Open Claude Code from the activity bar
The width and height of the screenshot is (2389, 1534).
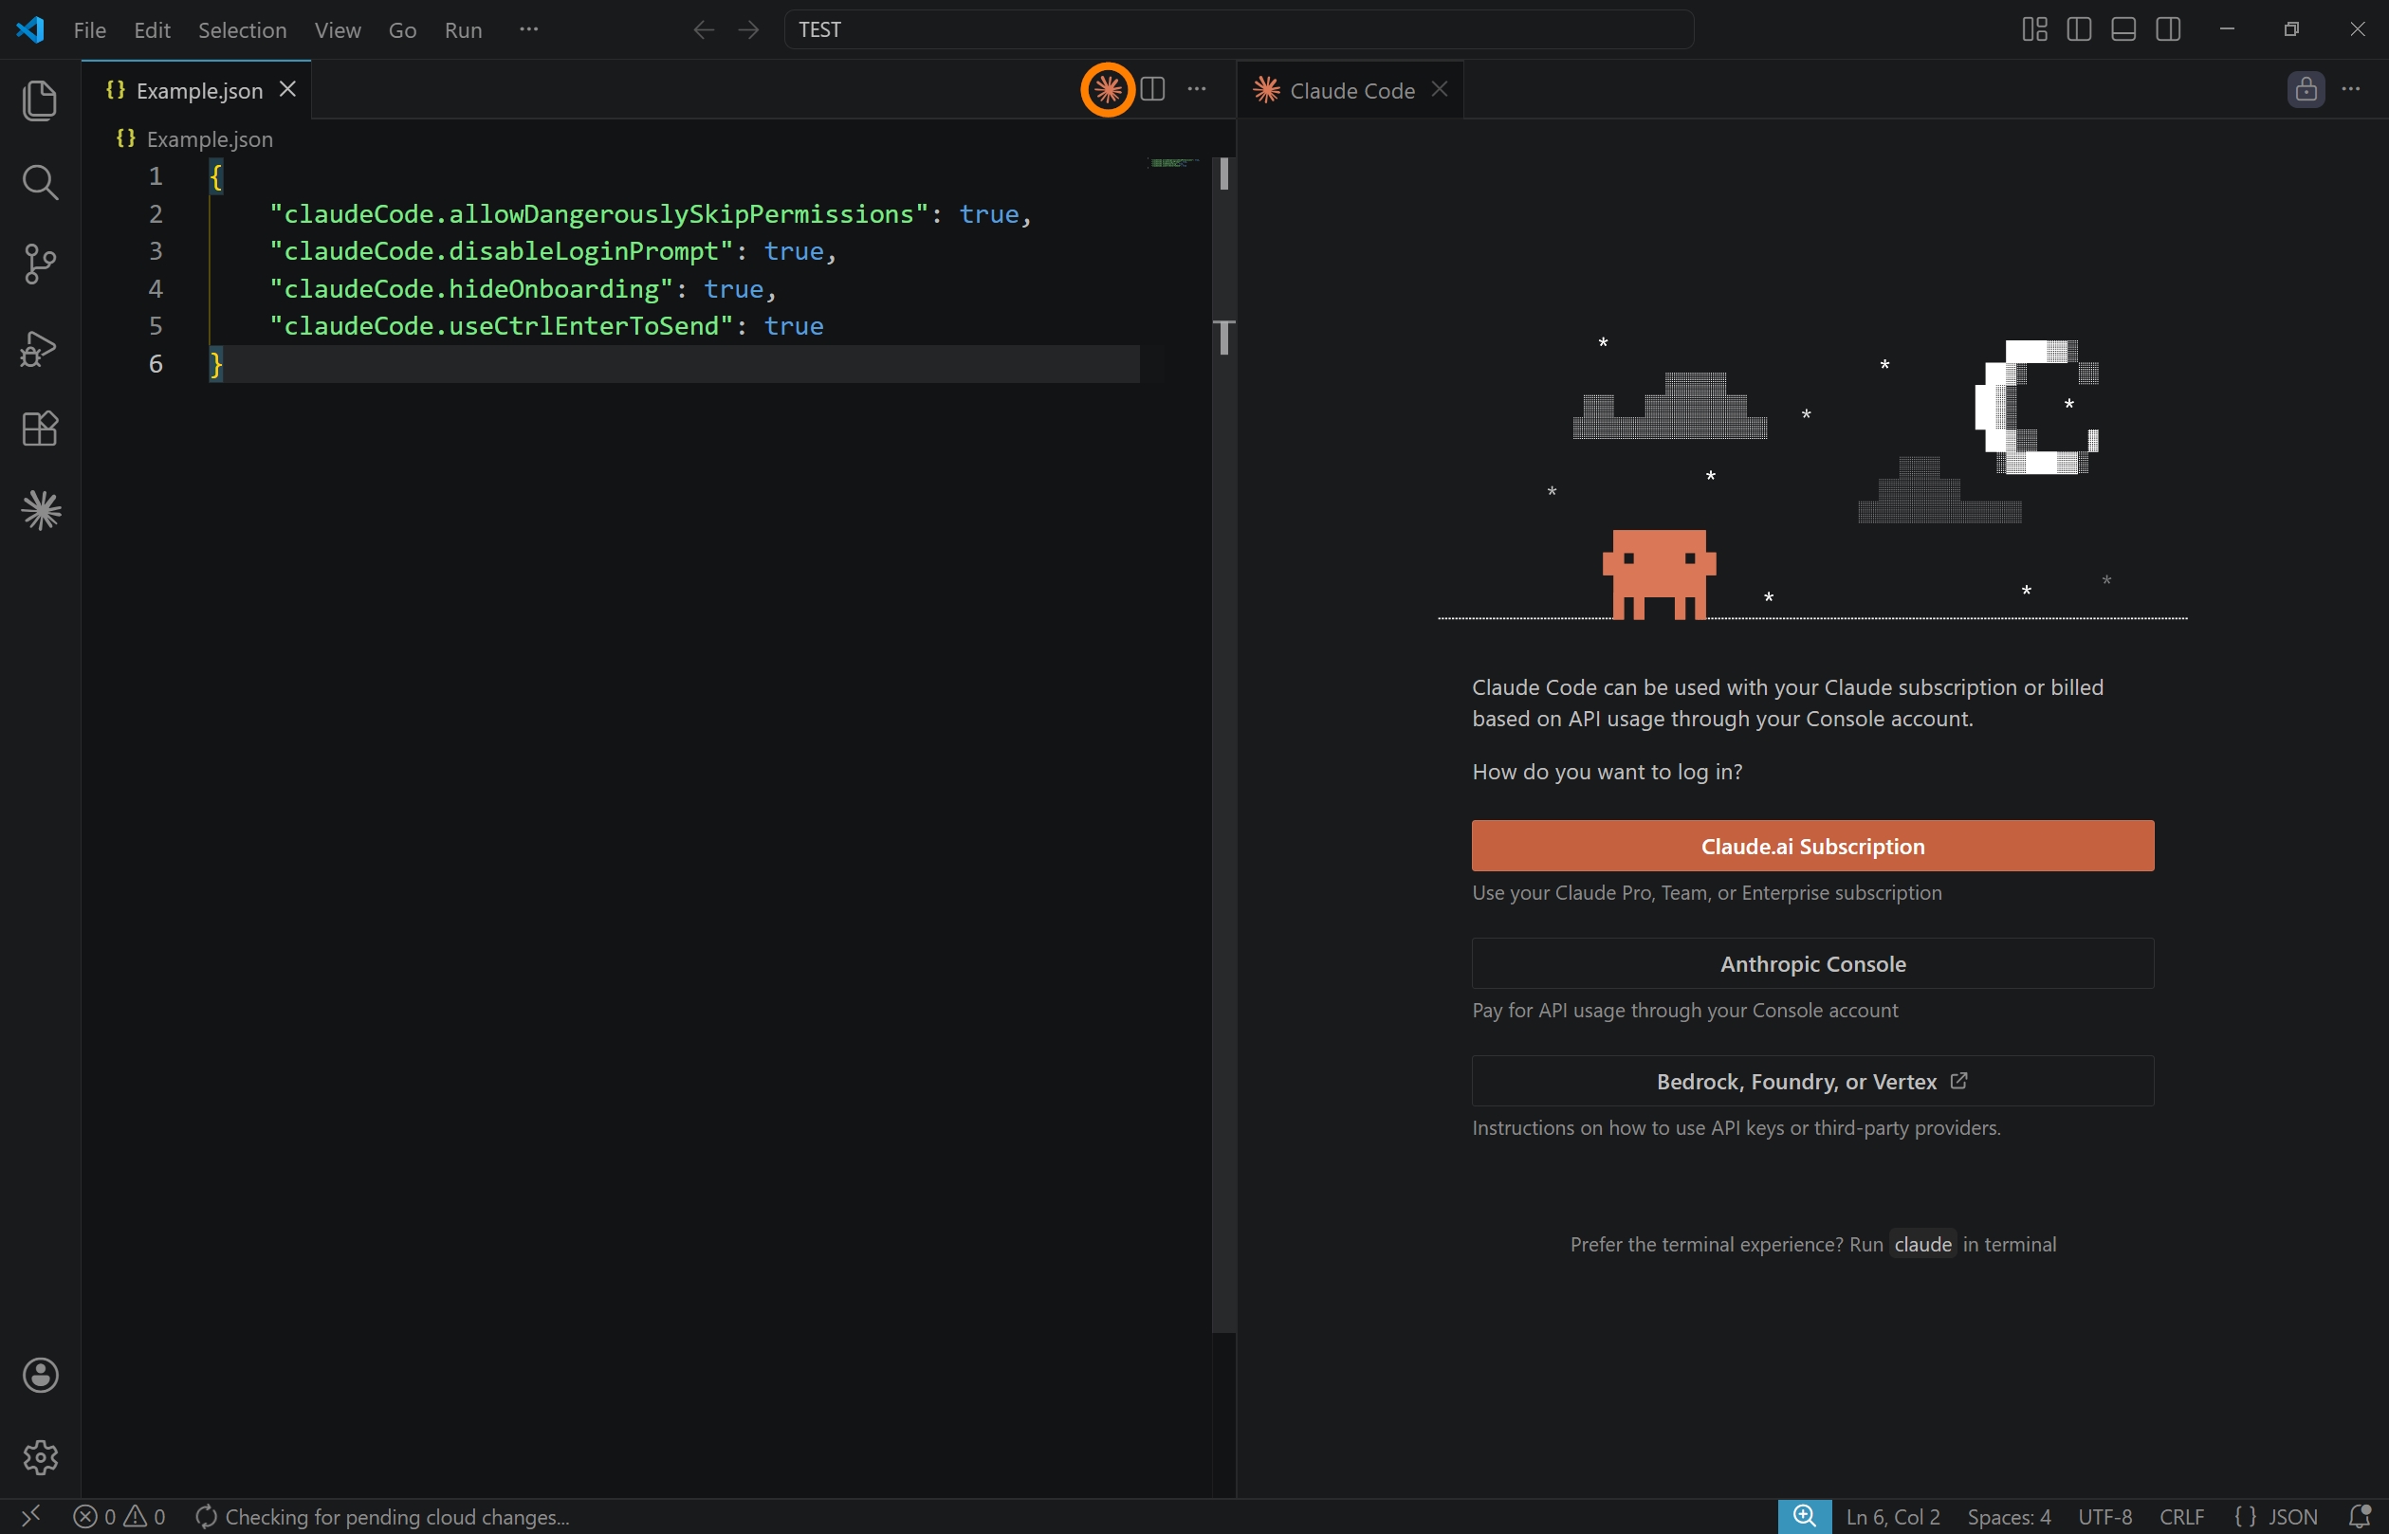coord(40,511)
